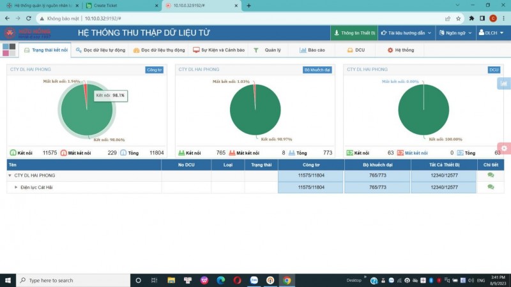Image resolution: width=511 pixels, height=287 pixels.
Task: Click the 'Thông tin Thiết Bị' button
Action: 353,33
